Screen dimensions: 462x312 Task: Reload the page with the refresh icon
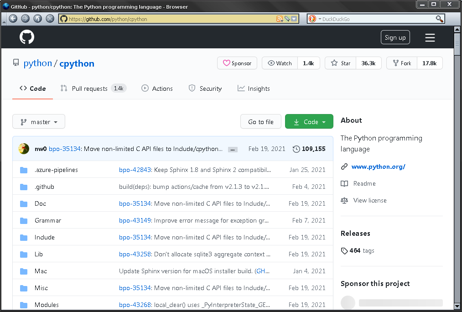click(38, 19)
